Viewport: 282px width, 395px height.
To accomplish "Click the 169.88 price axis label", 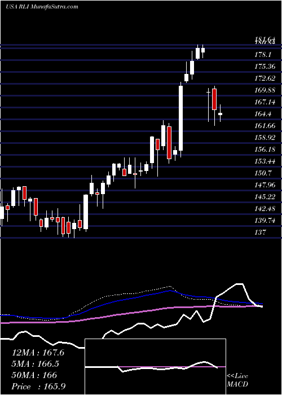I will (x=265, y=90).
